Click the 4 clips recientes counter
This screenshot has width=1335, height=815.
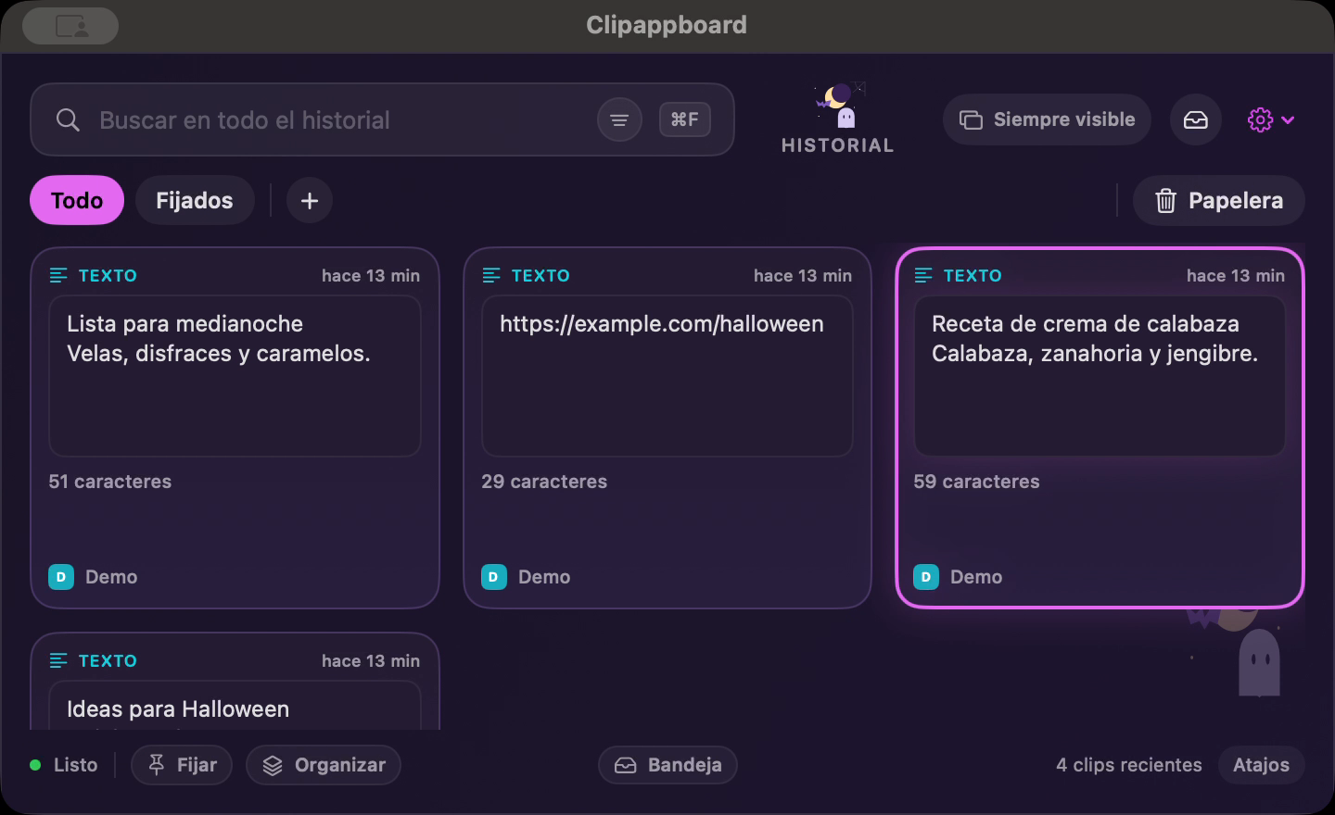[x=1129, y=765]
